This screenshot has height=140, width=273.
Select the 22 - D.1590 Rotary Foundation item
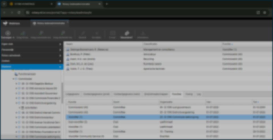point(41,132)
